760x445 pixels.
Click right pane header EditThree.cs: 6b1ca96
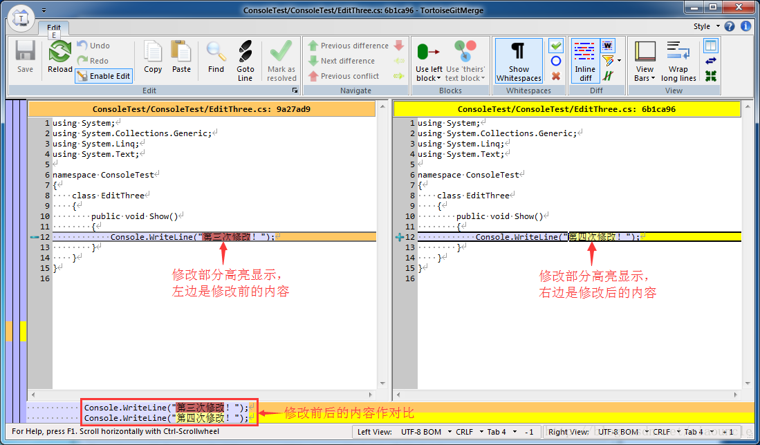[566, 109]
